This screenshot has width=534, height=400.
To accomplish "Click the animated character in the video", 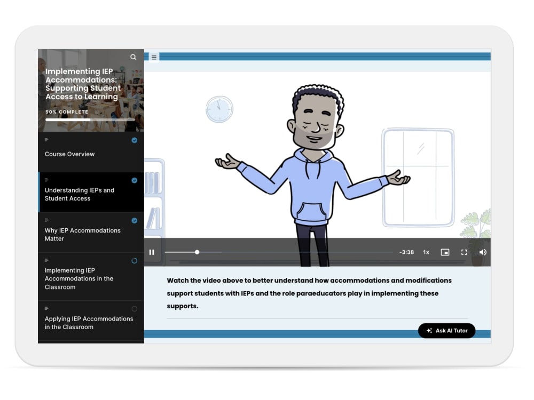I will click(312, 175).
